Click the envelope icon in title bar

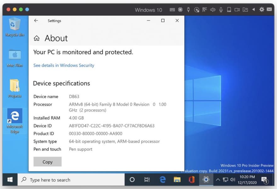click(269, 9)
